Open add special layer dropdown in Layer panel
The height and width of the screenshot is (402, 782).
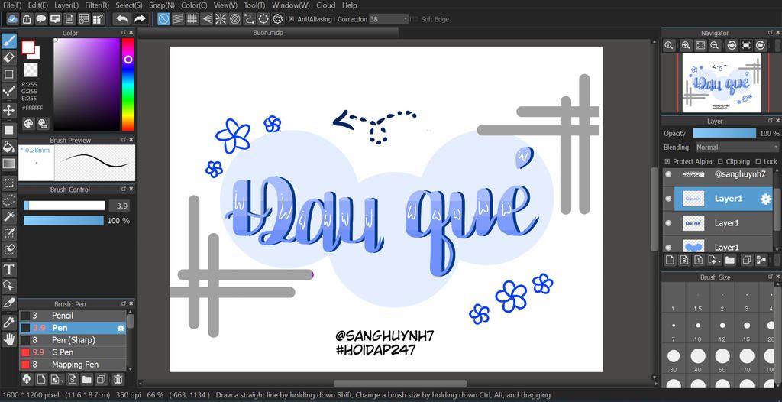pos(715,260)
